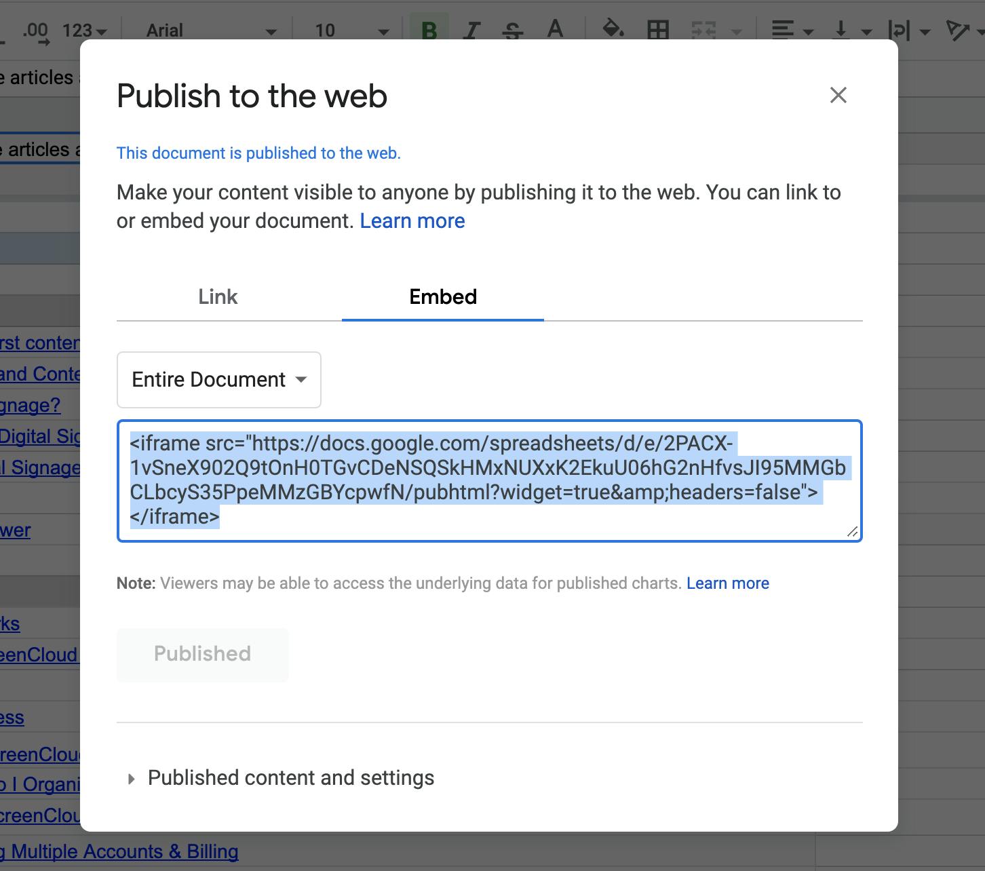Click the horizontal align icon
Screen dimensions: 985x871
click(783, 30)
